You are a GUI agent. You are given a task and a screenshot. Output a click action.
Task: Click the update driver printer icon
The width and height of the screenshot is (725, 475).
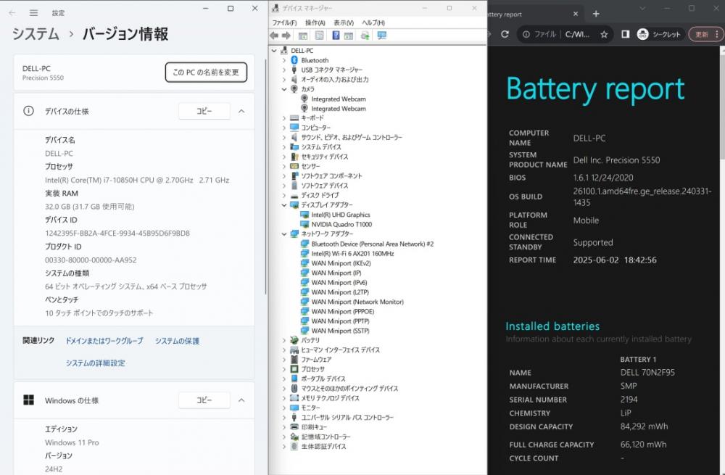(x=365, y=36)
